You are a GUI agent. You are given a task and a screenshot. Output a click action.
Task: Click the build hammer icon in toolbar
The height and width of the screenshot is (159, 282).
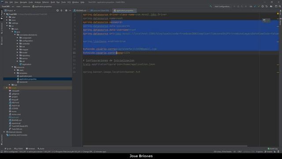(211, 7)
